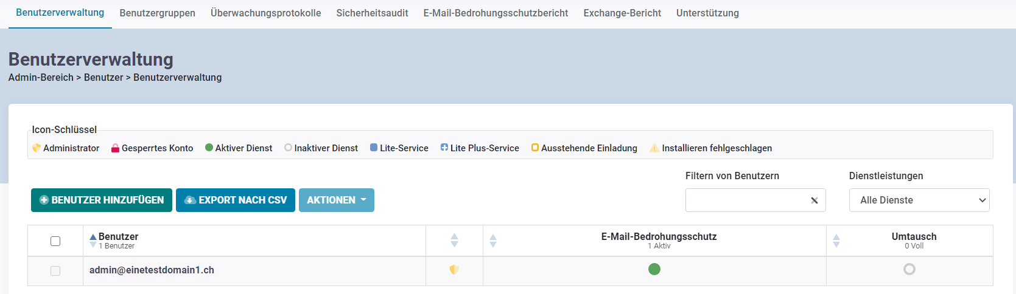Viewport: 1016px width, 294px height.
Task: Open the Aktionen dropdown
Action: (336, 200)
